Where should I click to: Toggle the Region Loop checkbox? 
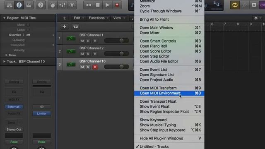[x=28, y=30]
